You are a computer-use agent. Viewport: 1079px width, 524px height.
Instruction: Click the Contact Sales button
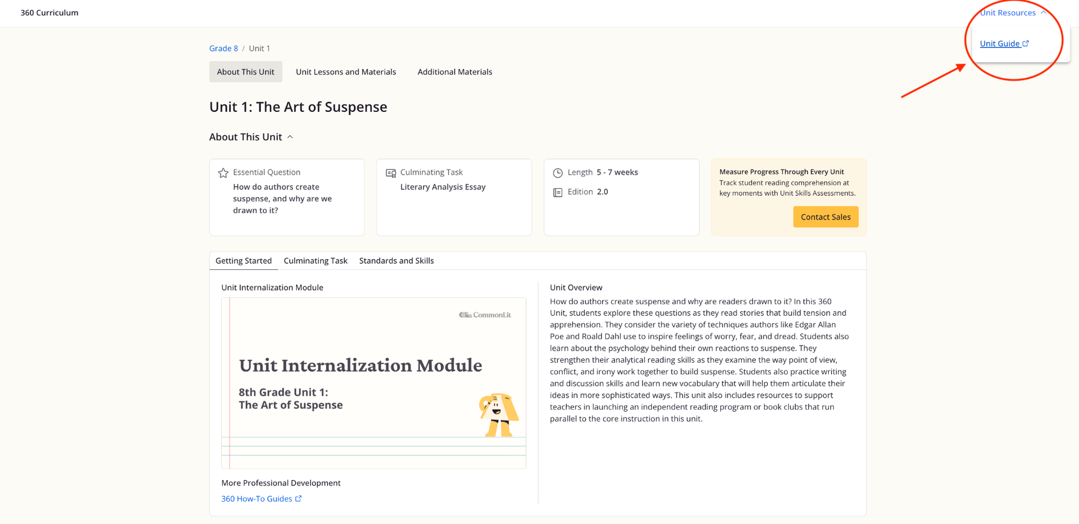click(x=825, y=217)
